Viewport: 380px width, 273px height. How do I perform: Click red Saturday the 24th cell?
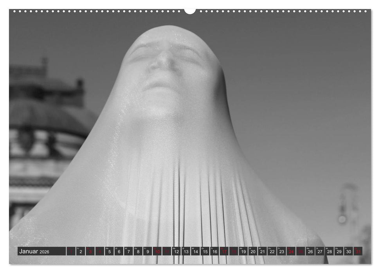pyautogui.click(x=291, y=252)
